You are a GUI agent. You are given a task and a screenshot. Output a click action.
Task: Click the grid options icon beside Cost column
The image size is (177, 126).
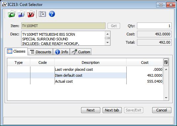tap(166, 62)
